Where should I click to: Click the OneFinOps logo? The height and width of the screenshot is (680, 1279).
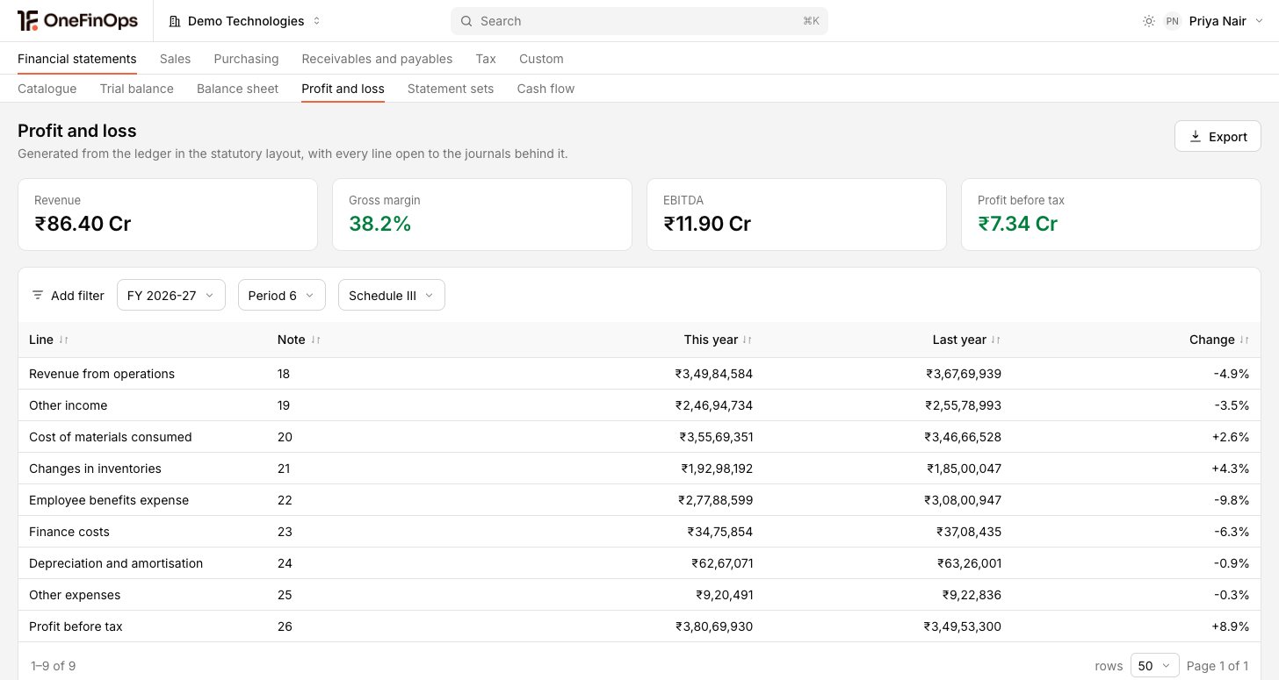(x=77, y=21)
